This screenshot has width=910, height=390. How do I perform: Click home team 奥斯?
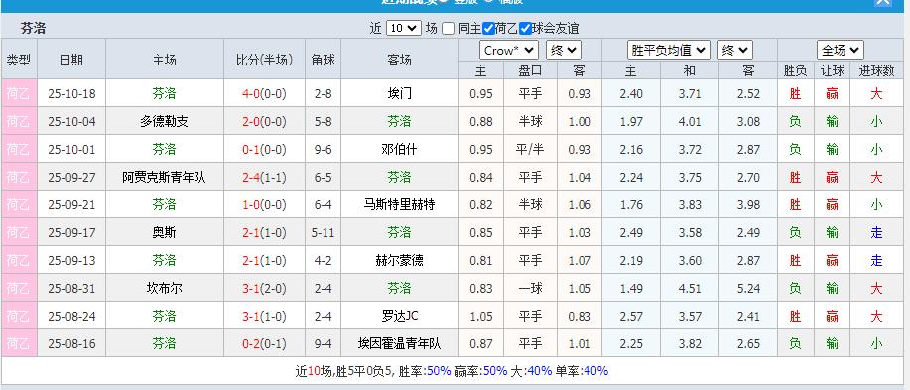pos(165,233)
